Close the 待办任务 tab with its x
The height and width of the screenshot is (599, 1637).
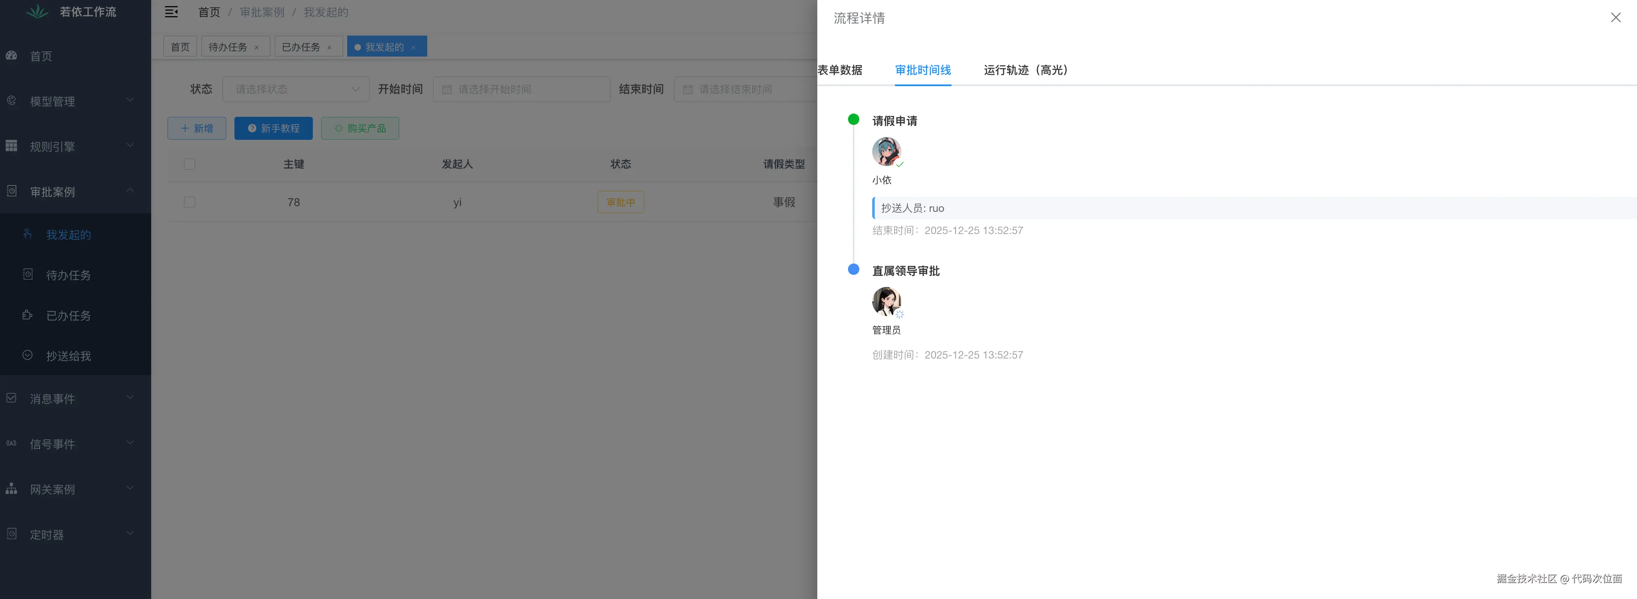(x=257, y=48)
